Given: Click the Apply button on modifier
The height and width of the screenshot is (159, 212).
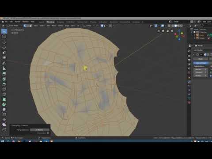Looking at the screenshot, I should (201, 59).
